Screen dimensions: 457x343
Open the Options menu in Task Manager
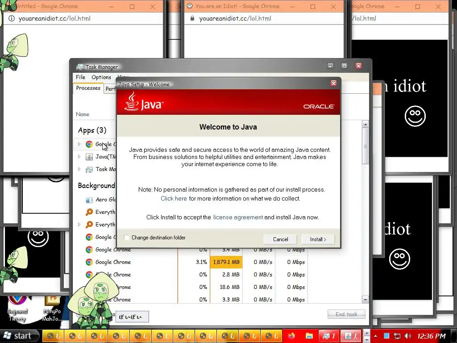click(101, 77)
